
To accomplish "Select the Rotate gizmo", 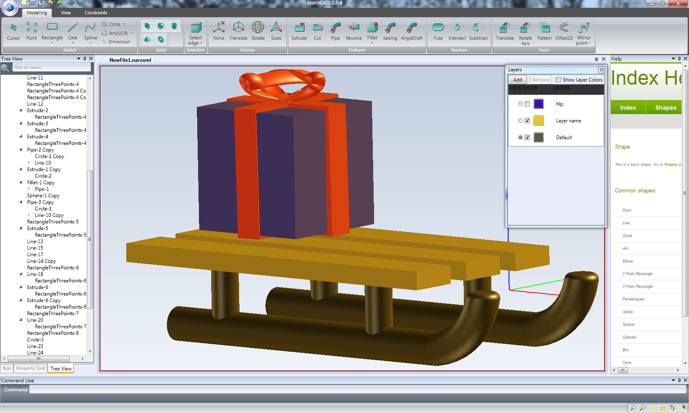I will pyautogui.click(x=258, y=32).
